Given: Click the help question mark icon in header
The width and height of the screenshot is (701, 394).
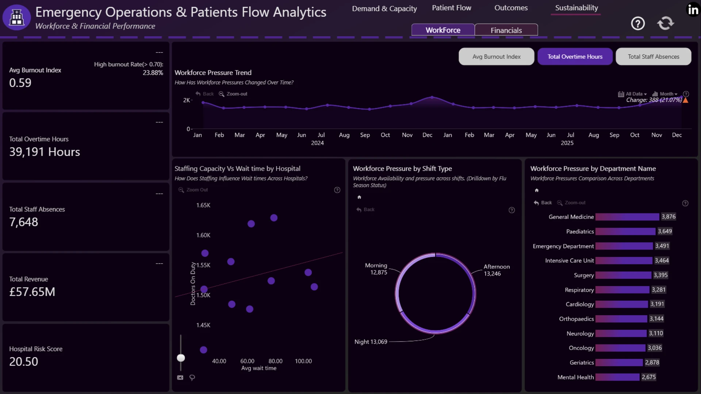Looking at the screenshot, I should click(638, 24).
